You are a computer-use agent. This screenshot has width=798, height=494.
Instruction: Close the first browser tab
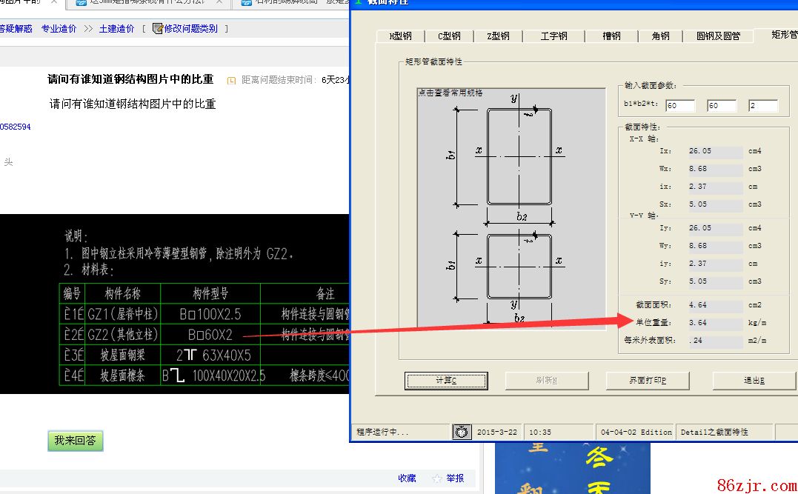click(x=54, y=2)
